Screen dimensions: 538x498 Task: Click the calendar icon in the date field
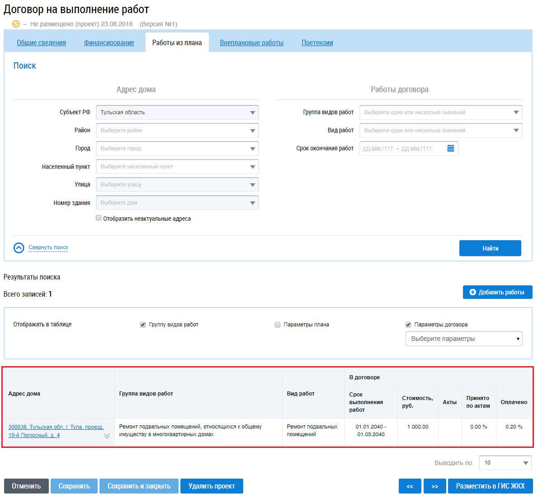coord(450,149)
